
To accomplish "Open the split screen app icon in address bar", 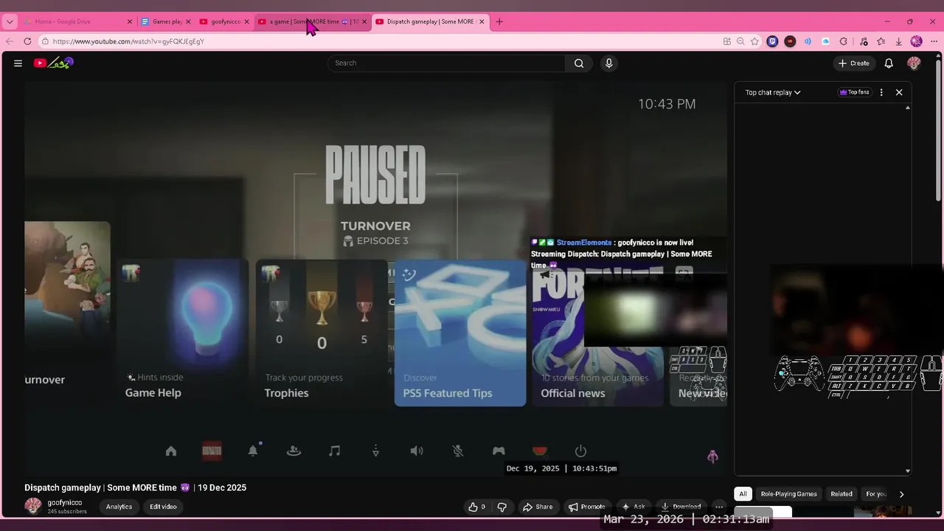I will (x=726, y=41).
